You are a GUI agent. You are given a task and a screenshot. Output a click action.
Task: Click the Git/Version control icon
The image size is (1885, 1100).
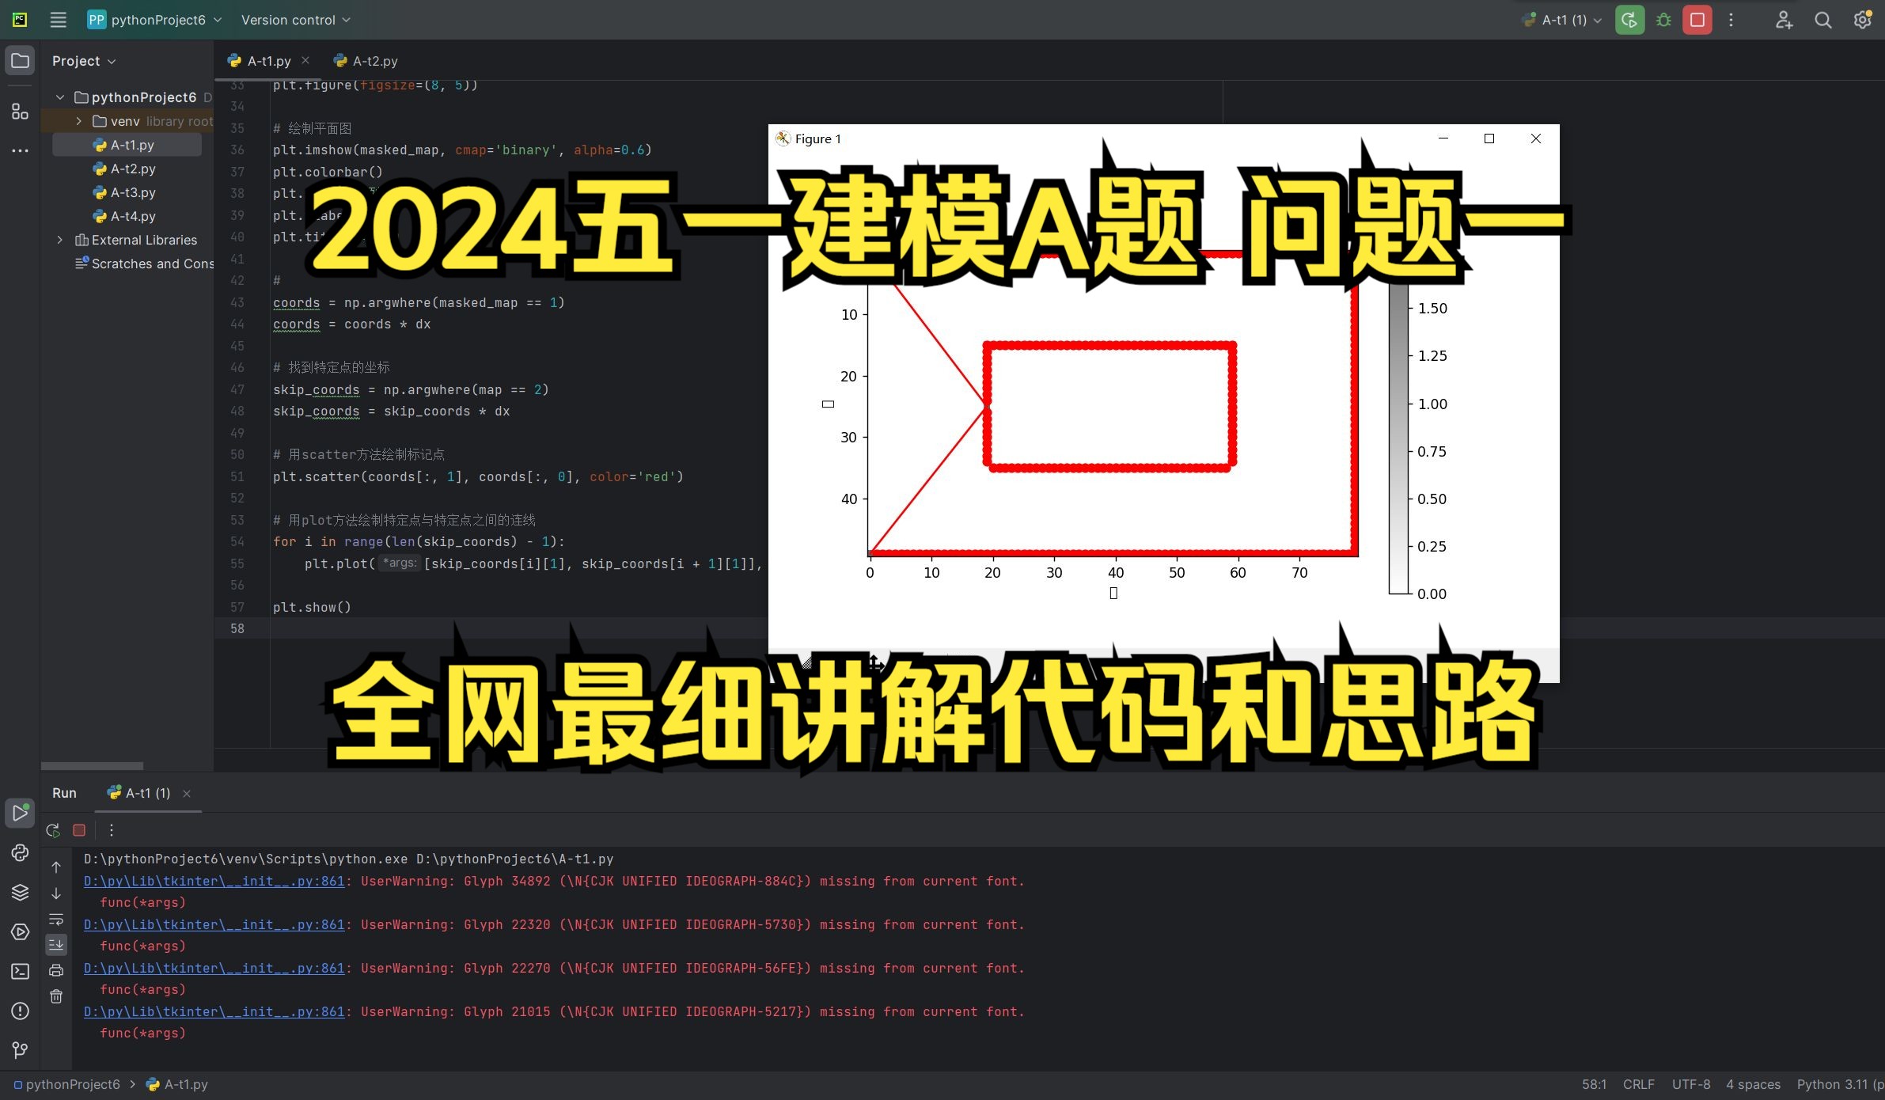[18, 1049]
